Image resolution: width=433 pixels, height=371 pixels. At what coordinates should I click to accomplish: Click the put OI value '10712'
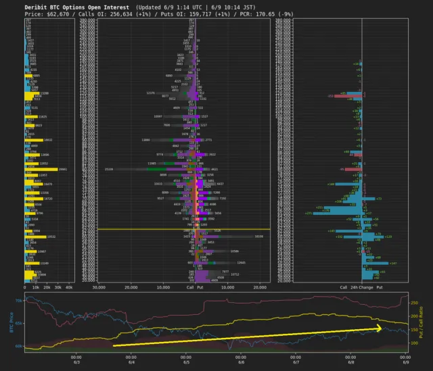tap(235, 274)
